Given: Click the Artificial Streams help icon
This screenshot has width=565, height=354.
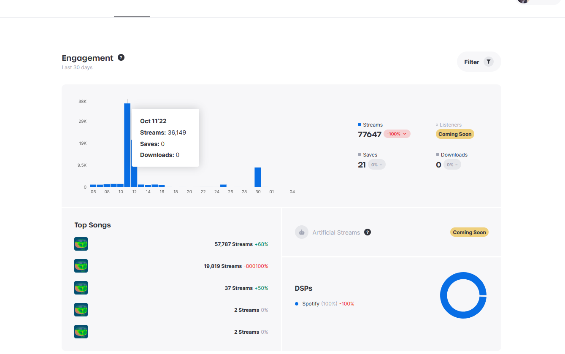Looking at the screenshot, I should pyautogui.click(x=368, y=232).
